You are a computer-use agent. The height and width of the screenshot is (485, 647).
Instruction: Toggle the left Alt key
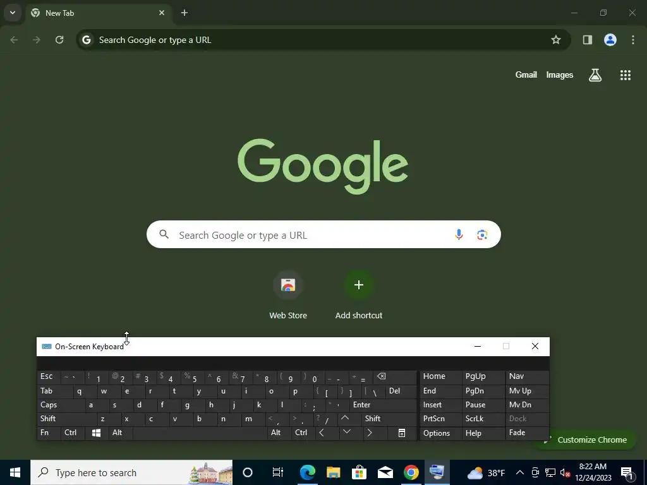tap(121, 433)
